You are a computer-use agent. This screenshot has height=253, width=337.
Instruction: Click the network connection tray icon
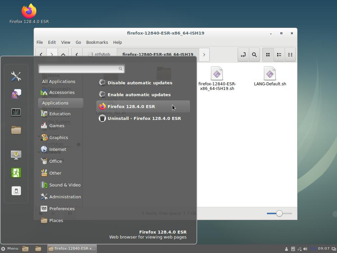pos(299,249)
